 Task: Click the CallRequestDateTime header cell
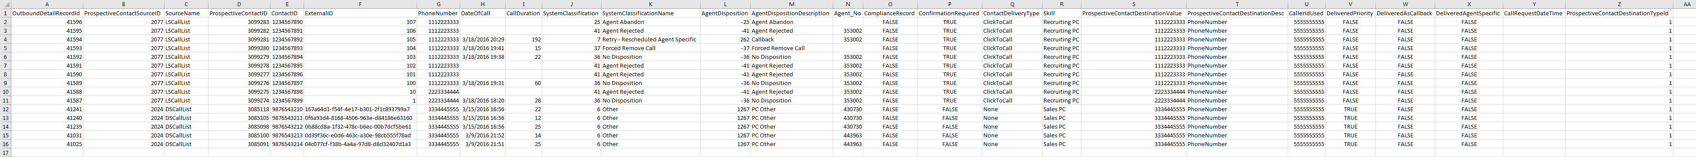click(x=1533, y=13)
